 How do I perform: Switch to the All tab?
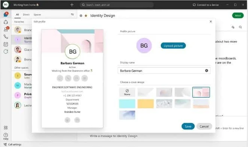[18, 15]
